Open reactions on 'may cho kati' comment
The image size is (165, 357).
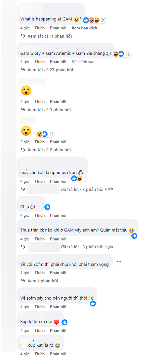79,178
